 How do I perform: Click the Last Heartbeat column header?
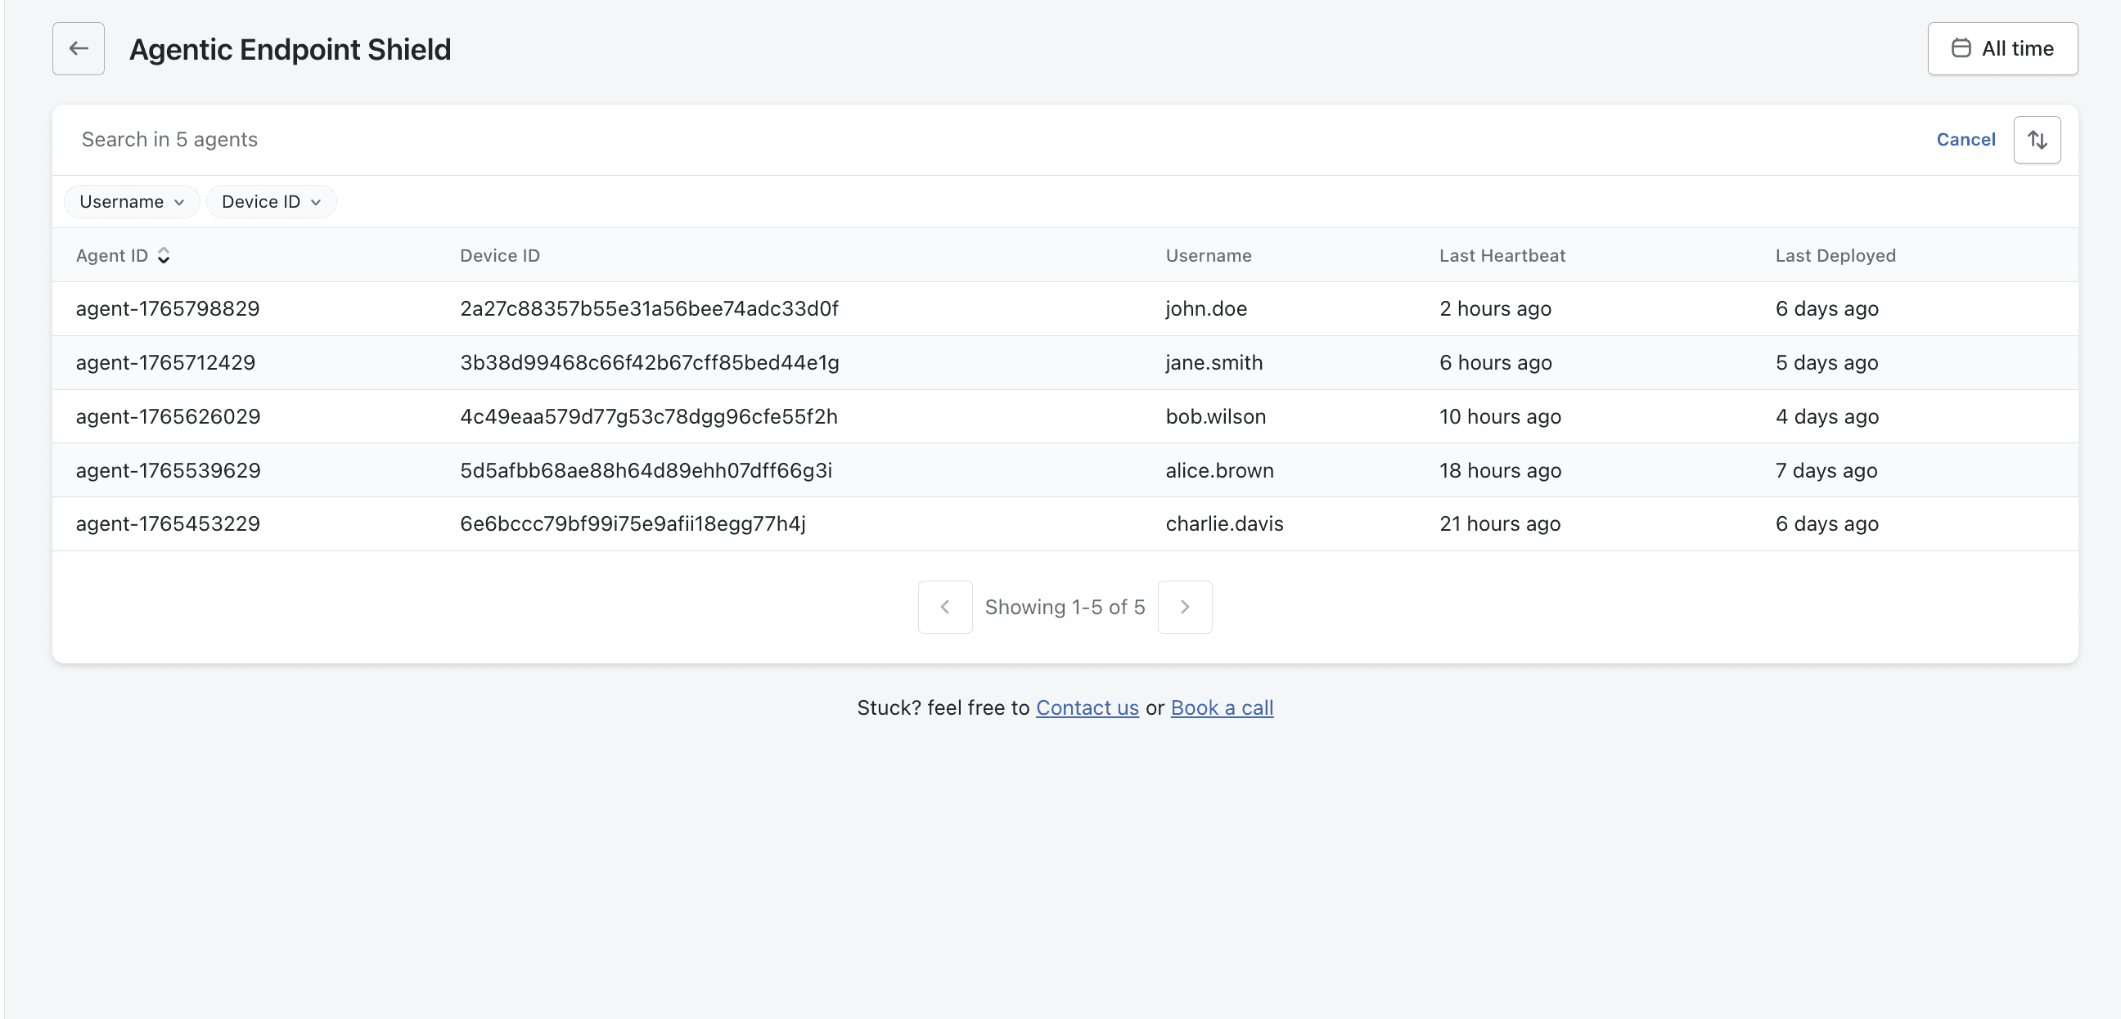1502,256
